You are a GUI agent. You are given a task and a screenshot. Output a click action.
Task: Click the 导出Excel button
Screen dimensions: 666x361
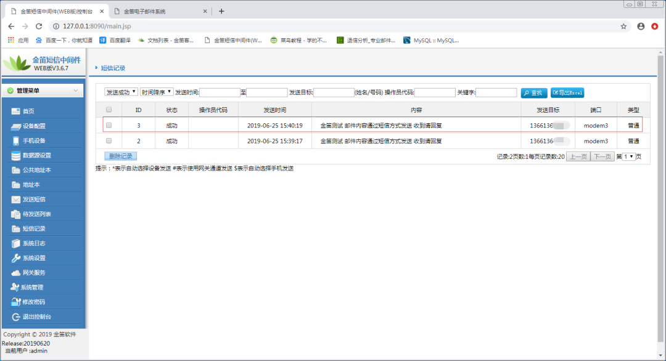click(567, 92)
